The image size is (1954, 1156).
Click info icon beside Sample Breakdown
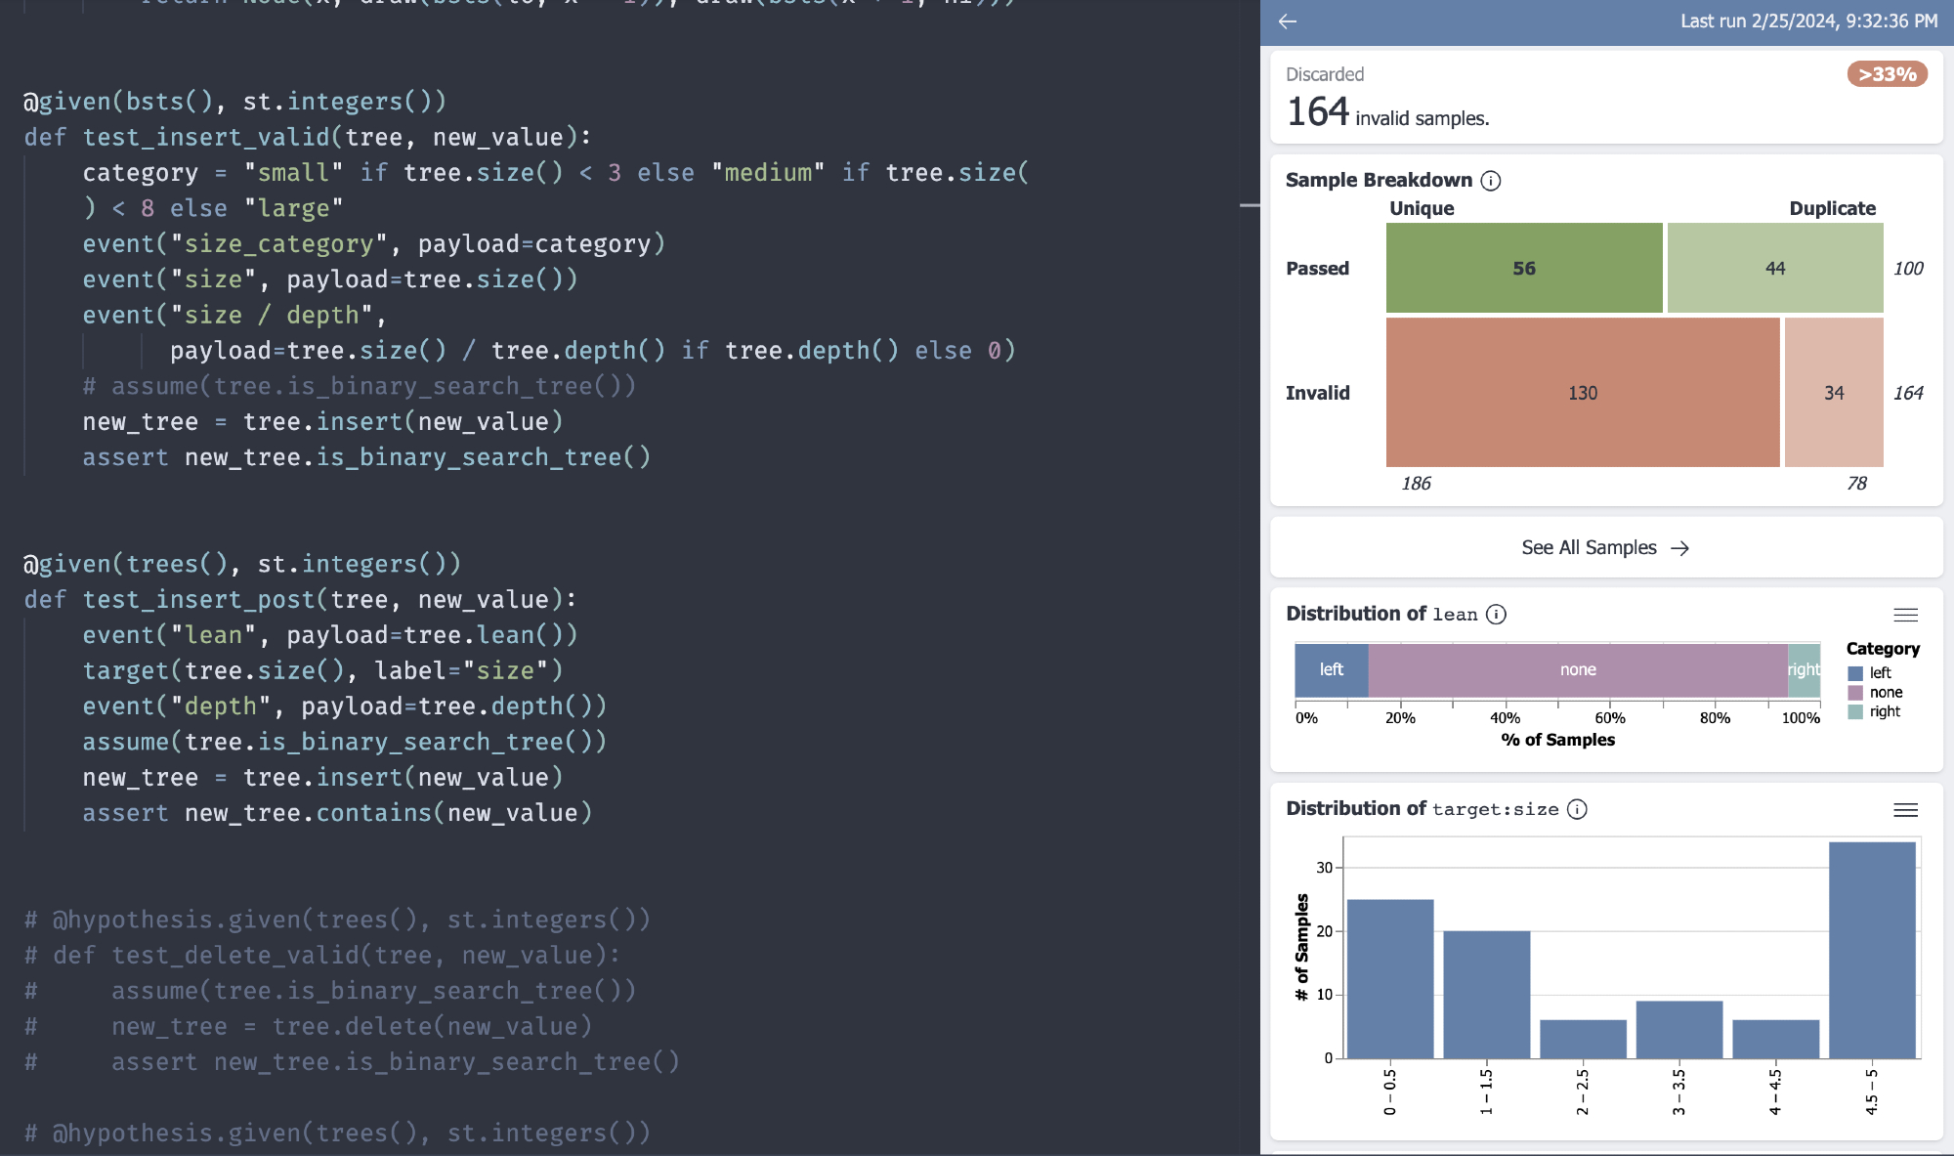tap(1491, 181)
